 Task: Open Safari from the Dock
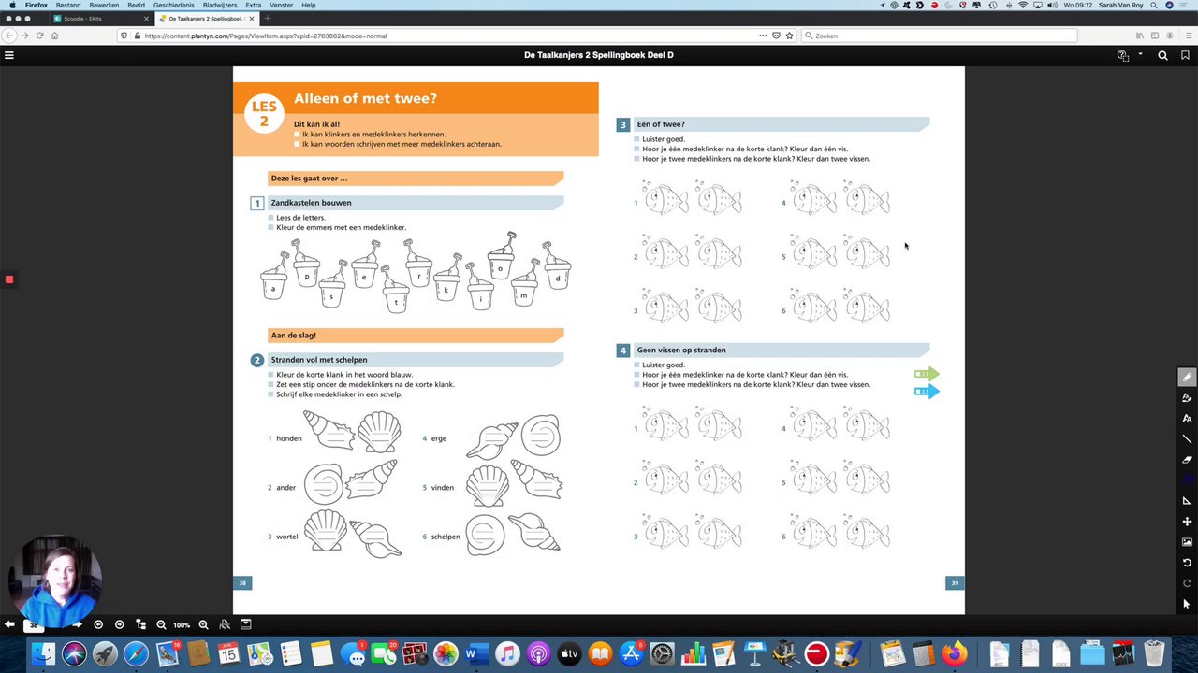point(136,653)
